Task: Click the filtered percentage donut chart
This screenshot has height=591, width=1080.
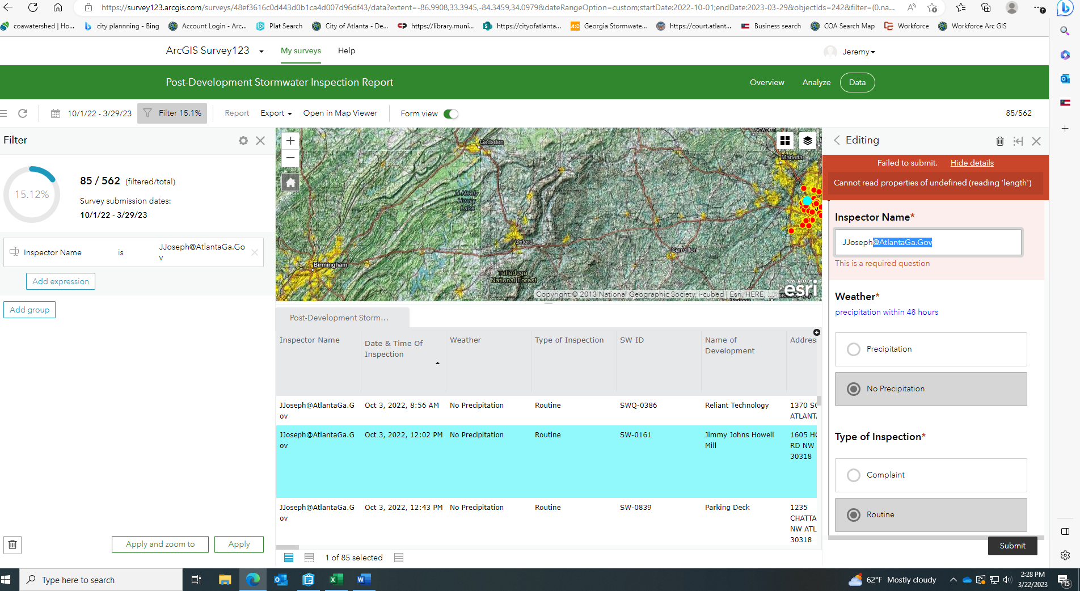Action: tap(32, 194)
